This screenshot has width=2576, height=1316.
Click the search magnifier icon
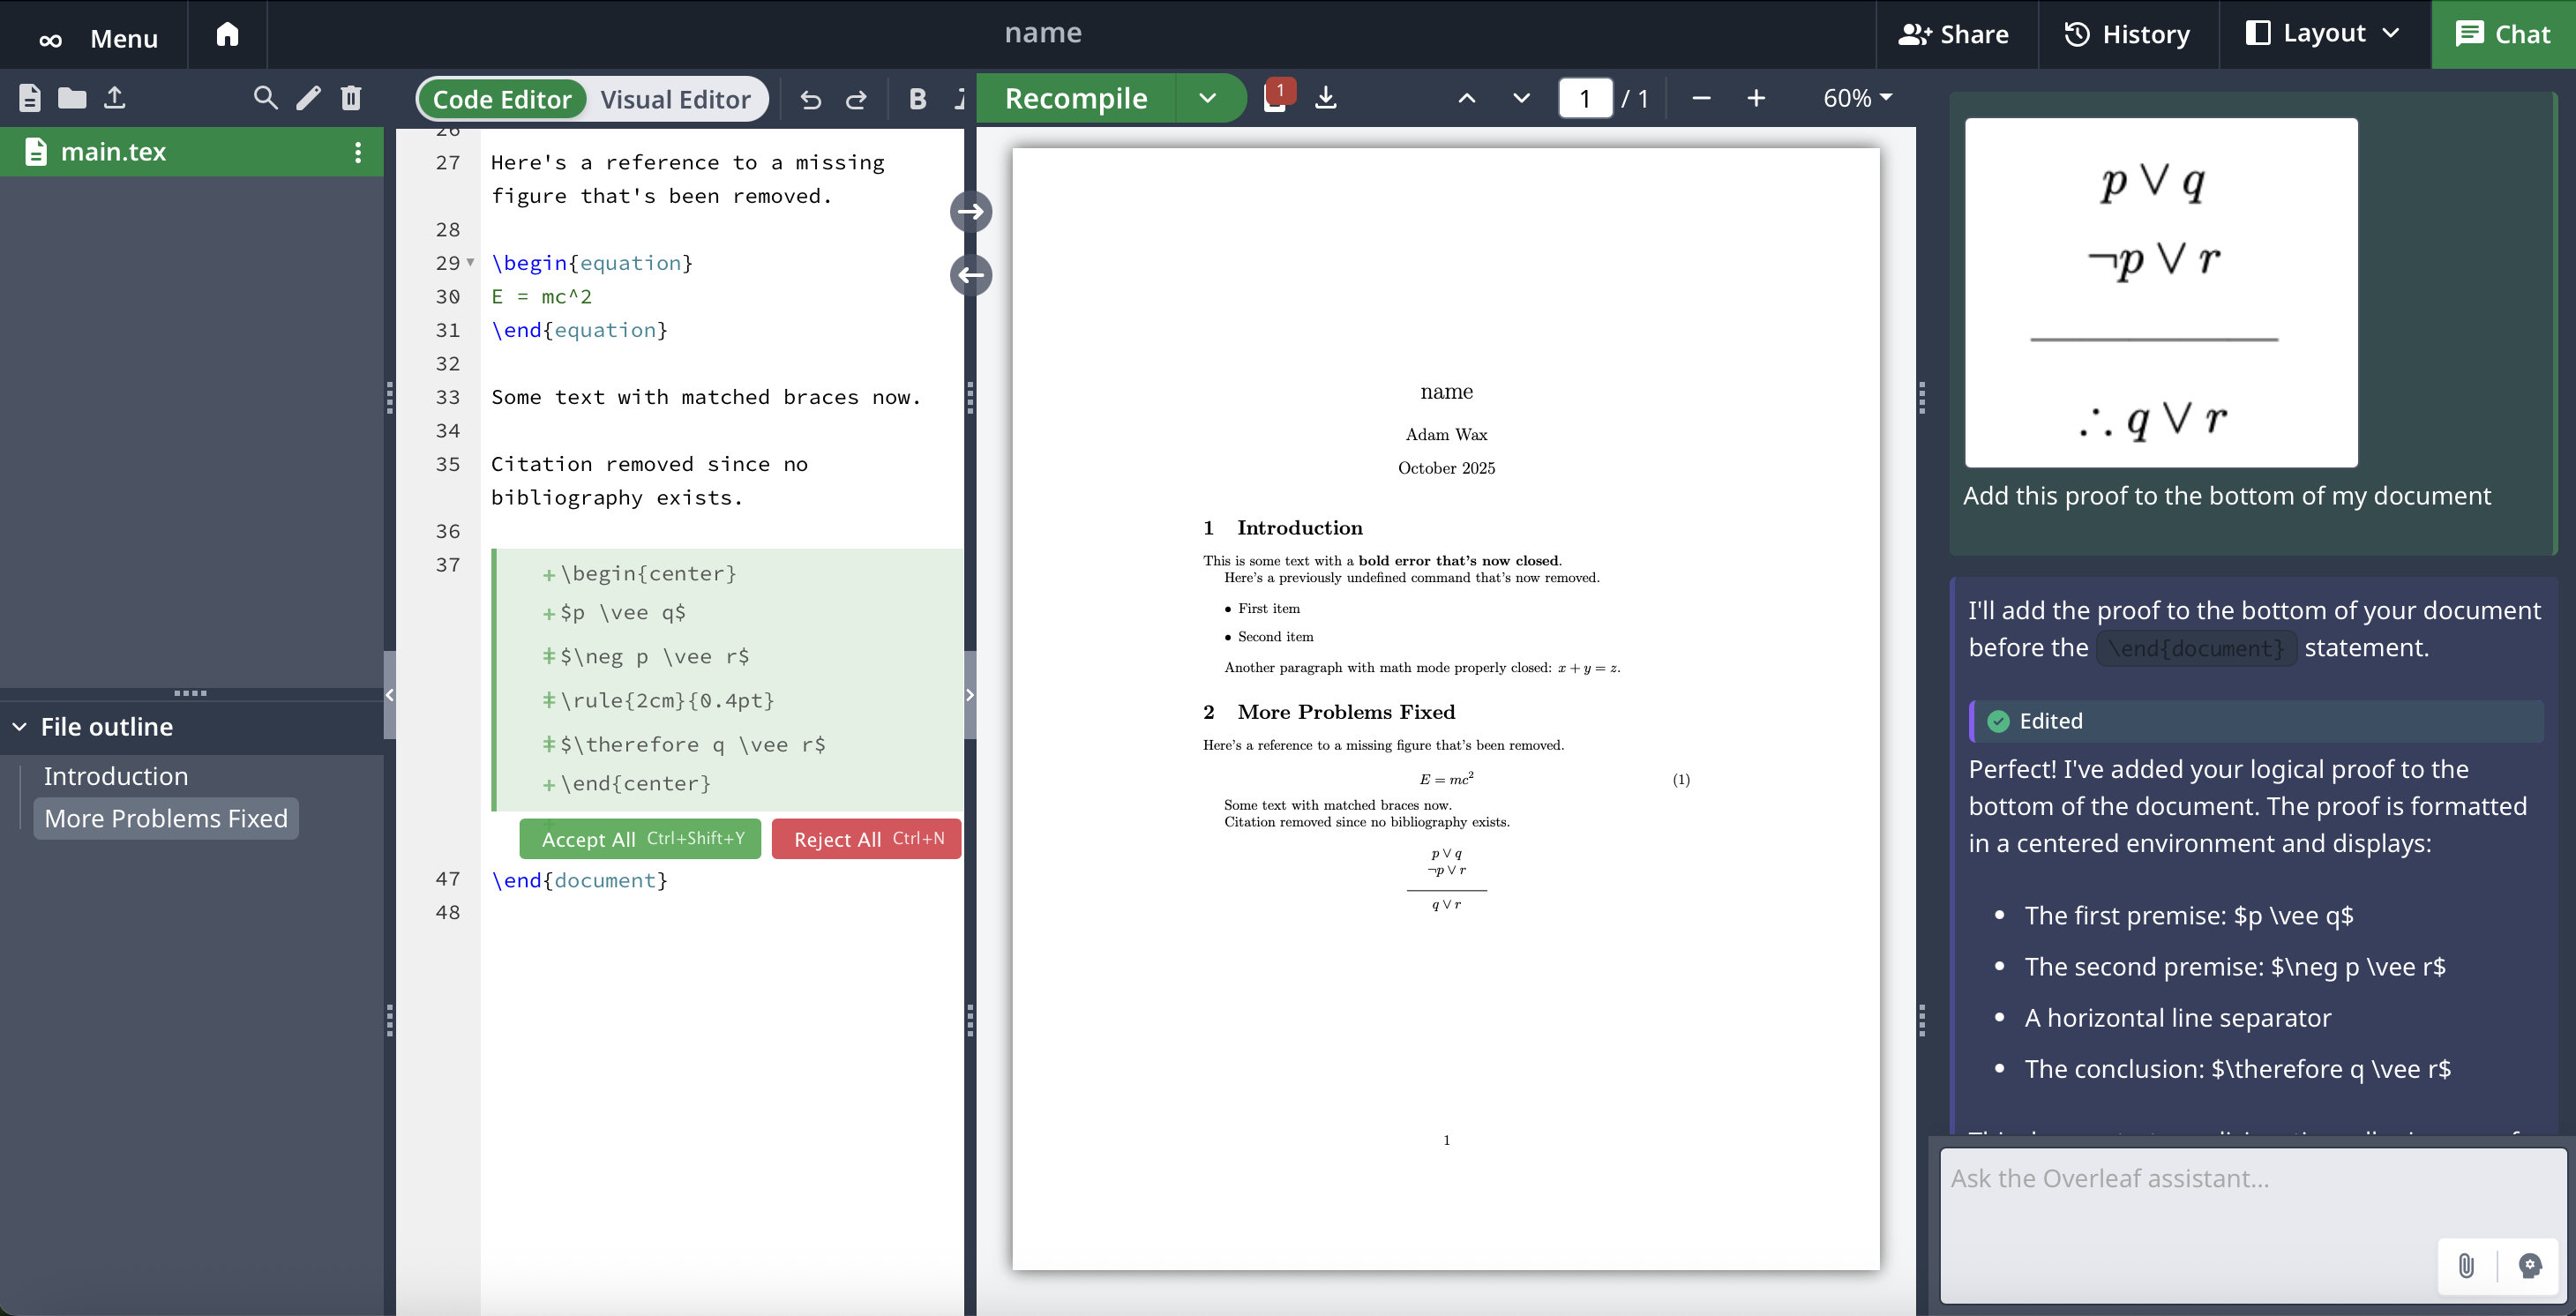pyautogui.click(x=265, y=98)
